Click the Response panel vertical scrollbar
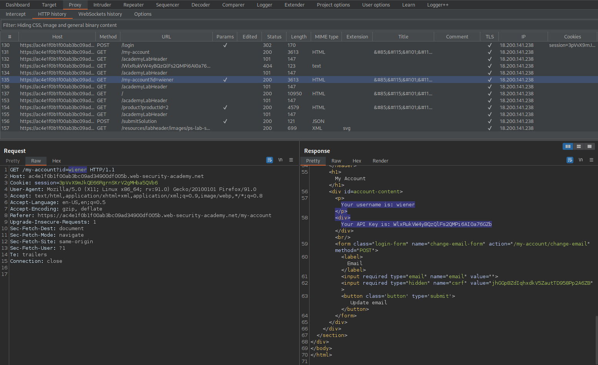This screenshot has width=598, height=365. point(596,340)
